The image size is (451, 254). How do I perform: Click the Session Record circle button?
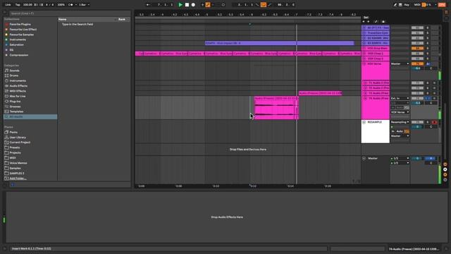click(x=223, y=5)
